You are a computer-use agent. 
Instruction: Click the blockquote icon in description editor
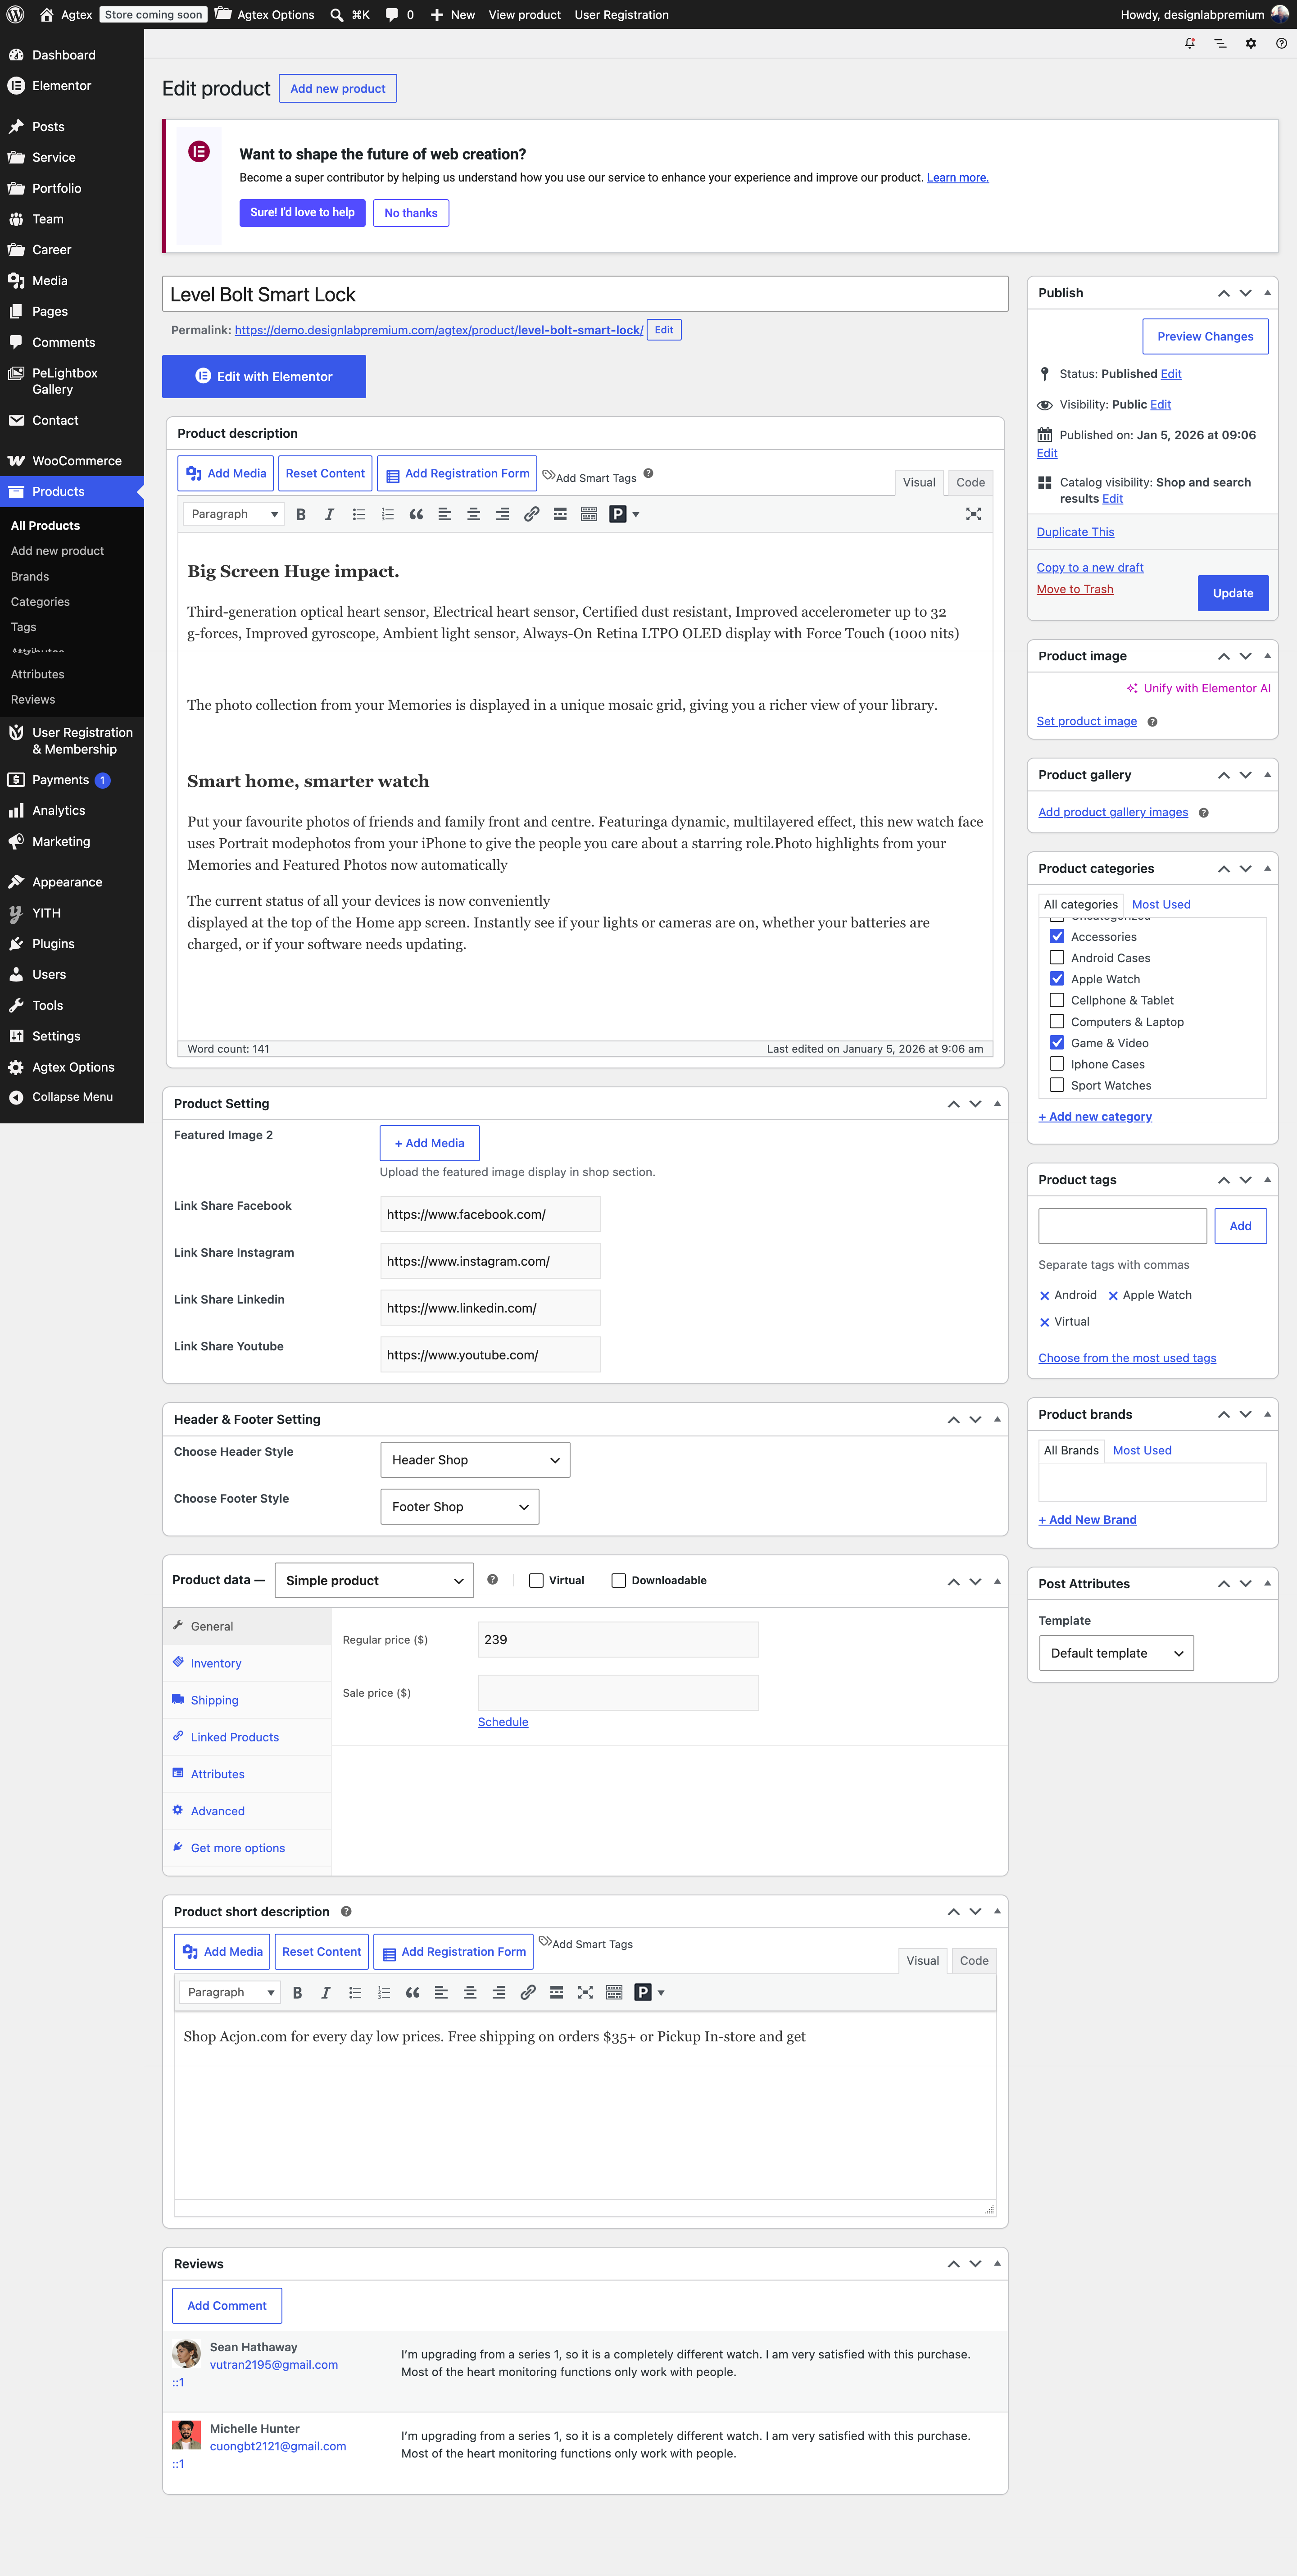click(416, 514)
